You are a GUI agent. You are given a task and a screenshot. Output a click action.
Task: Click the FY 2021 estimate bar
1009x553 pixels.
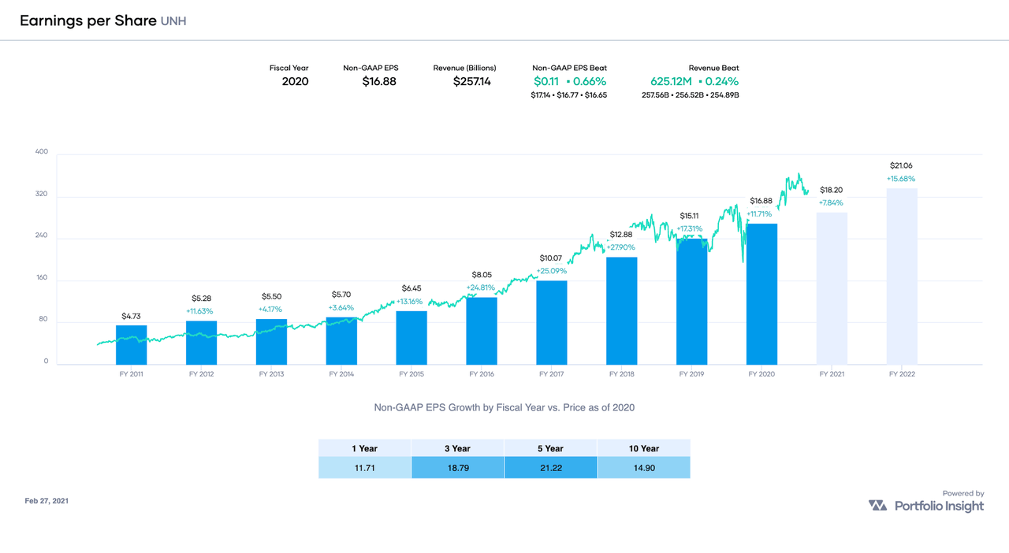pos(832,289)
